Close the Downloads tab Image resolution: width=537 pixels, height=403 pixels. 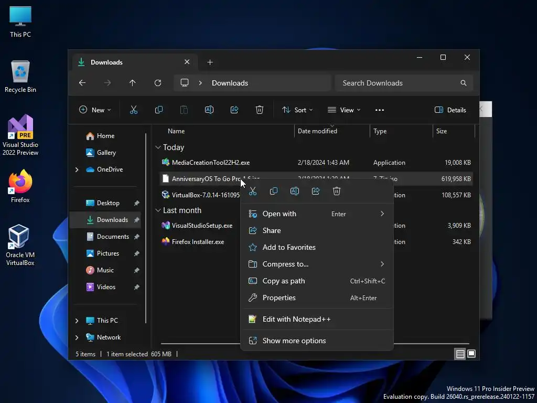(187, 62)
